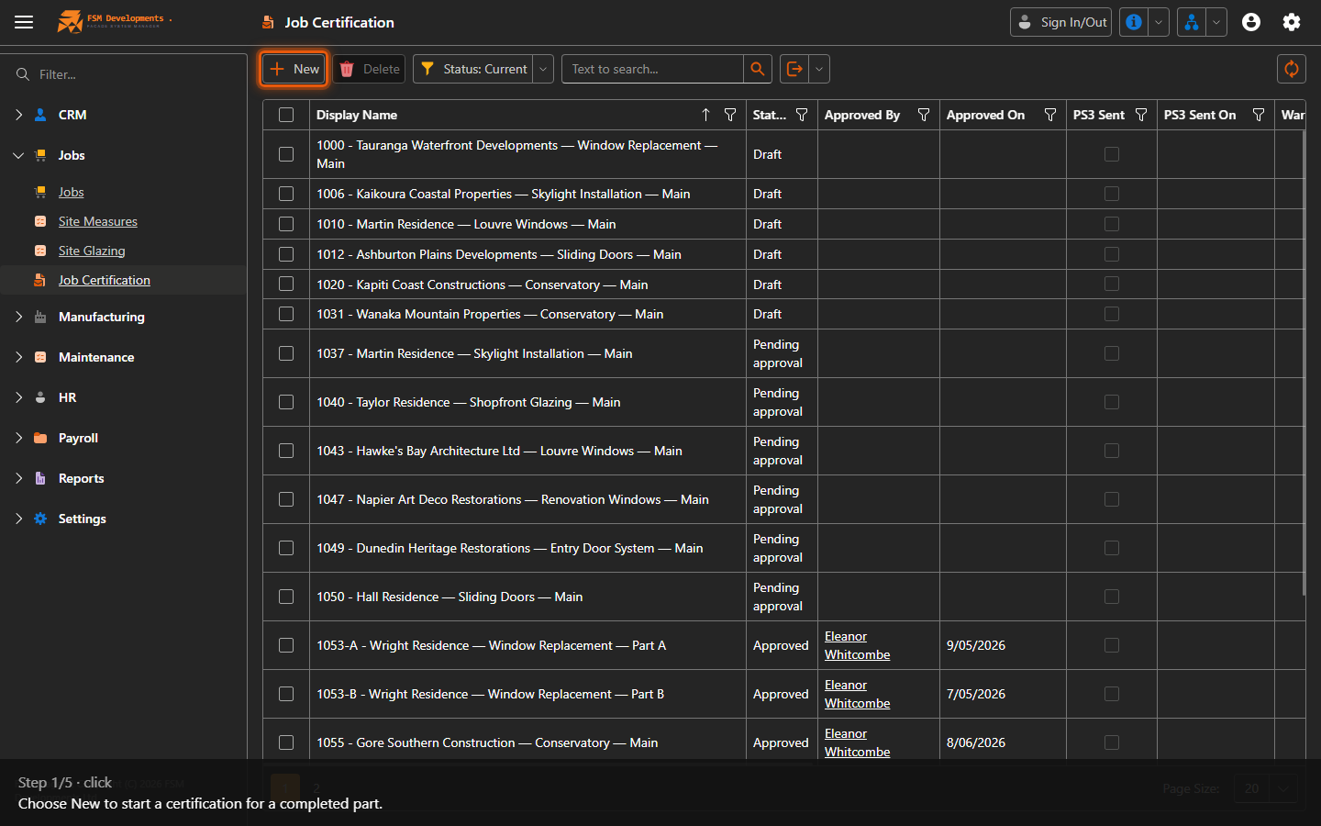
Task: Open Site Measures in sidebar
Action: pyautogui.click(x=98, y=221)
